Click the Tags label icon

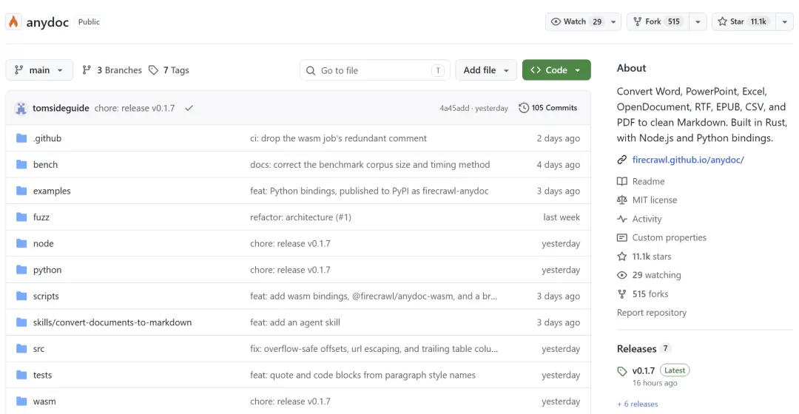point(153,70)
